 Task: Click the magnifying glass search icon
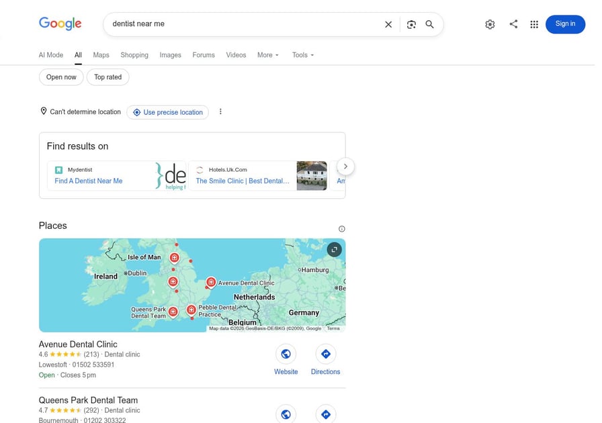(x=429, y=25)
